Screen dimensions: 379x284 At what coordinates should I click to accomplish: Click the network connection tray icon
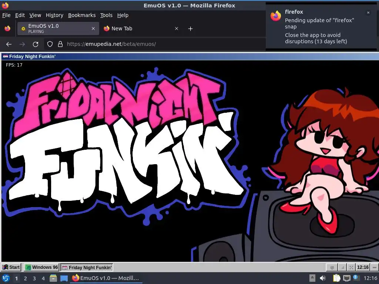[346, 278]
